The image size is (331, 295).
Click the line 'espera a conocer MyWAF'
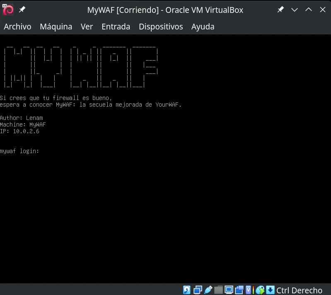[x=91, y=105]
